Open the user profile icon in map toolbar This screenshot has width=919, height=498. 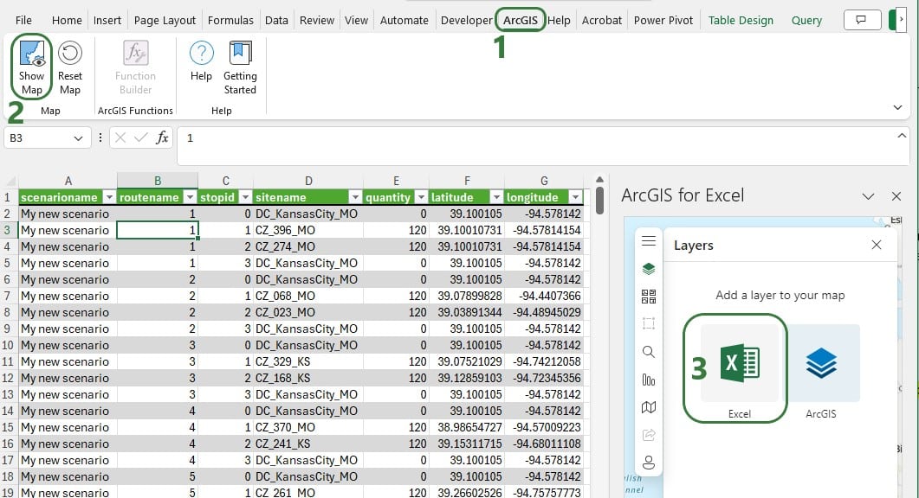pyautogui.click(x=649, y=462)
